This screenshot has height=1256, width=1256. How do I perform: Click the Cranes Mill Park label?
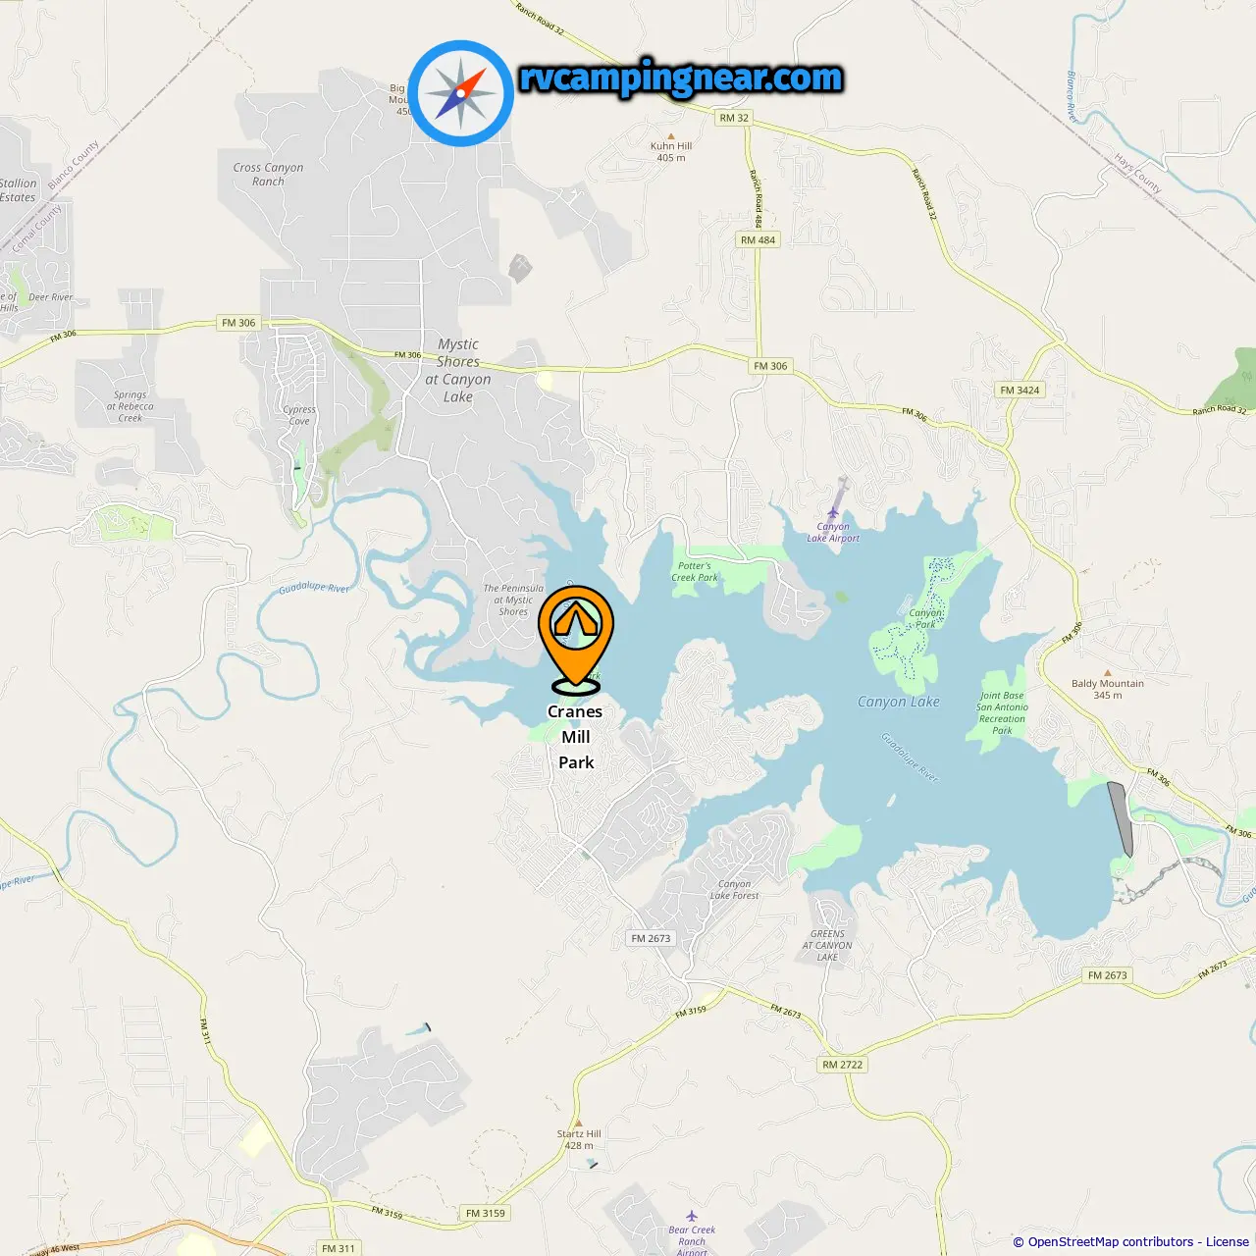coord(576,737)
